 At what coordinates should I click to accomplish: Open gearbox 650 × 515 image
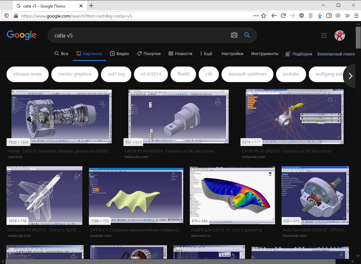315,196
